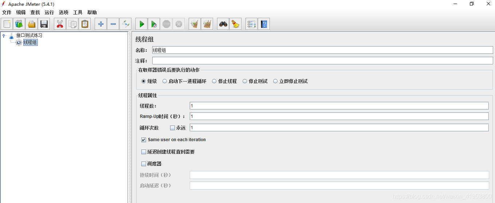Enable the 调度器 checkbox
Image resolution: width=495 pixels, height=203 pixels.
(x=144, y=164)
